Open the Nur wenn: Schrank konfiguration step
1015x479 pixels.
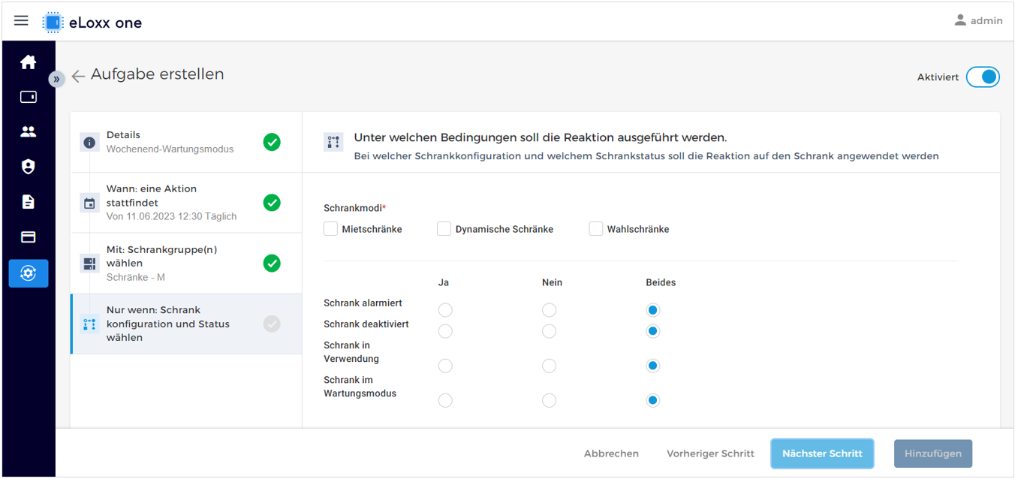(x=186, y=324)
